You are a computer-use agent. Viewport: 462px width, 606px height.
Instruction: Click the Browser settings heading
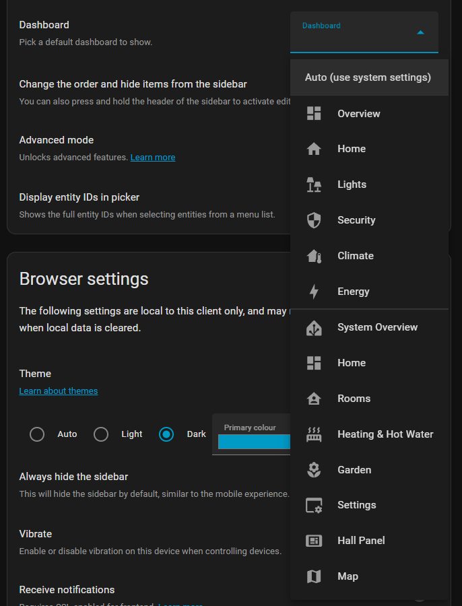(x=84, y=279)
